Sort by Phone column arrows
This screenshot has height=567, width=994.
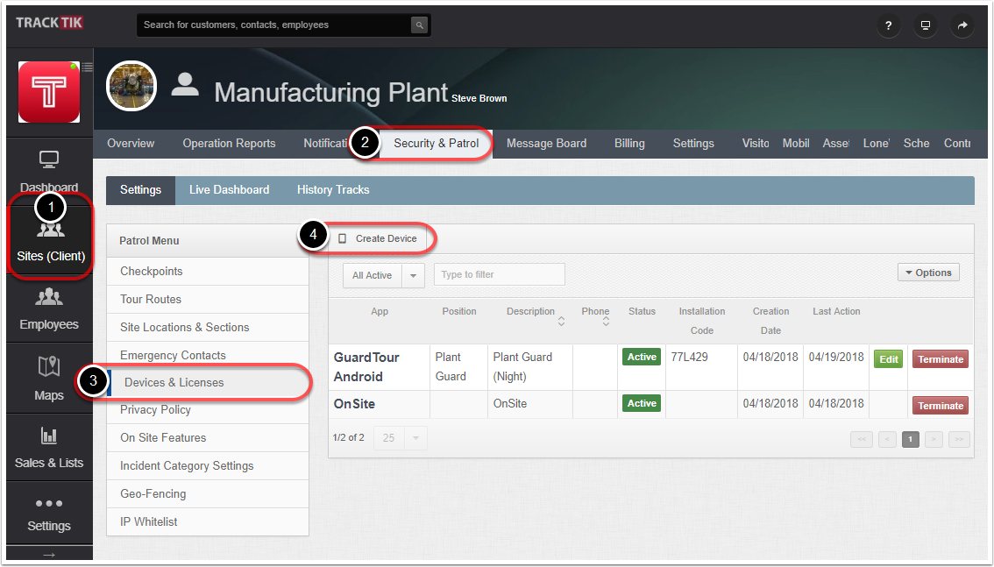(x=606, y=322)
